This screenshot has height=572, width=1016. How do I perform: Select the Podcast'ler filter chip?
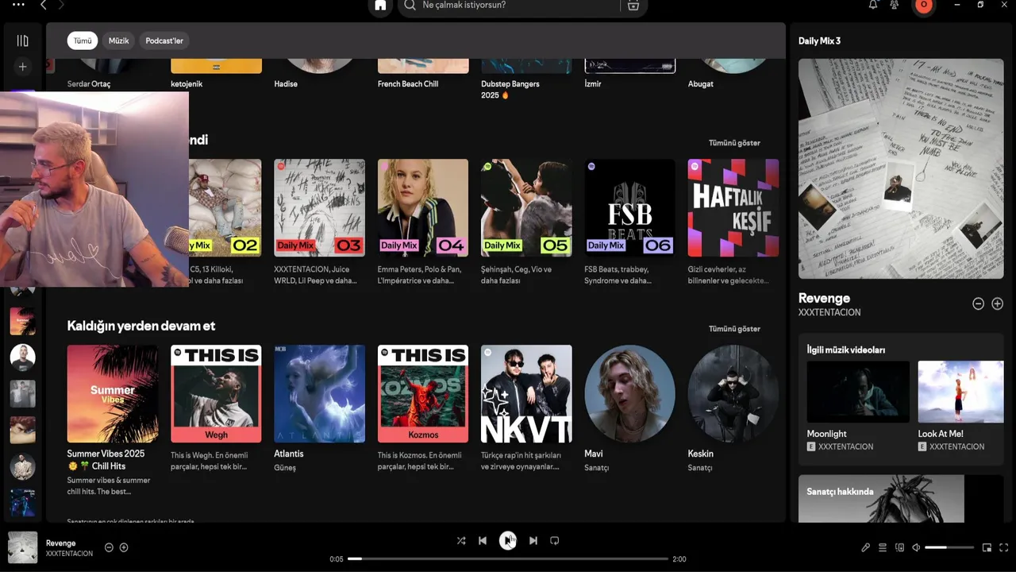point(164,41)
